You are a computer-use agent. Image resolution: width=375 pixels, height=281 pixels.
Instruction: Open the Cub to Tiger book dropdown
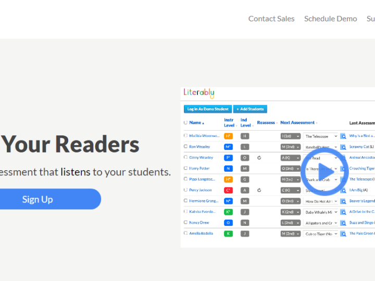(320, 234)
